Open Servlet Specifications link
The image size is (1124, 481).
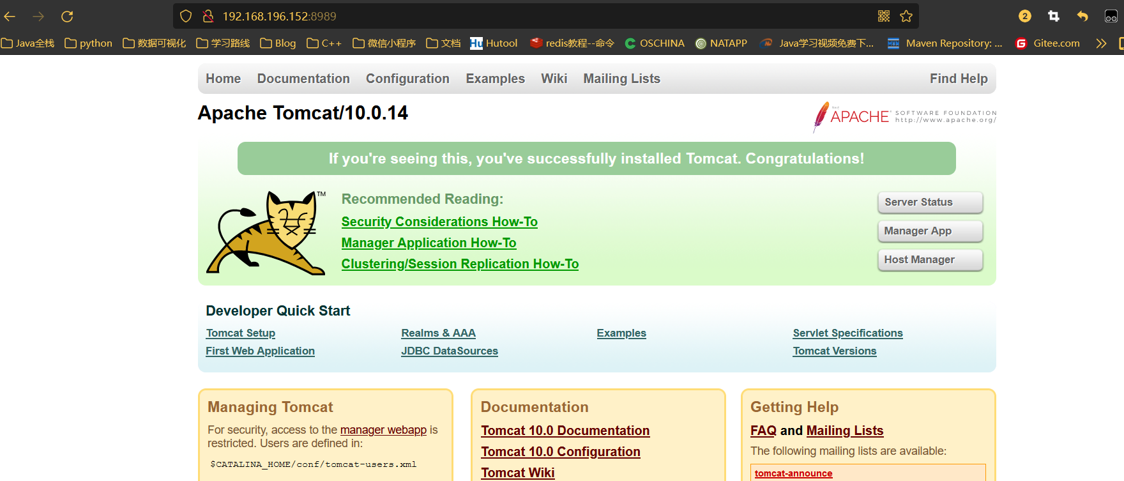click(847, 333)
